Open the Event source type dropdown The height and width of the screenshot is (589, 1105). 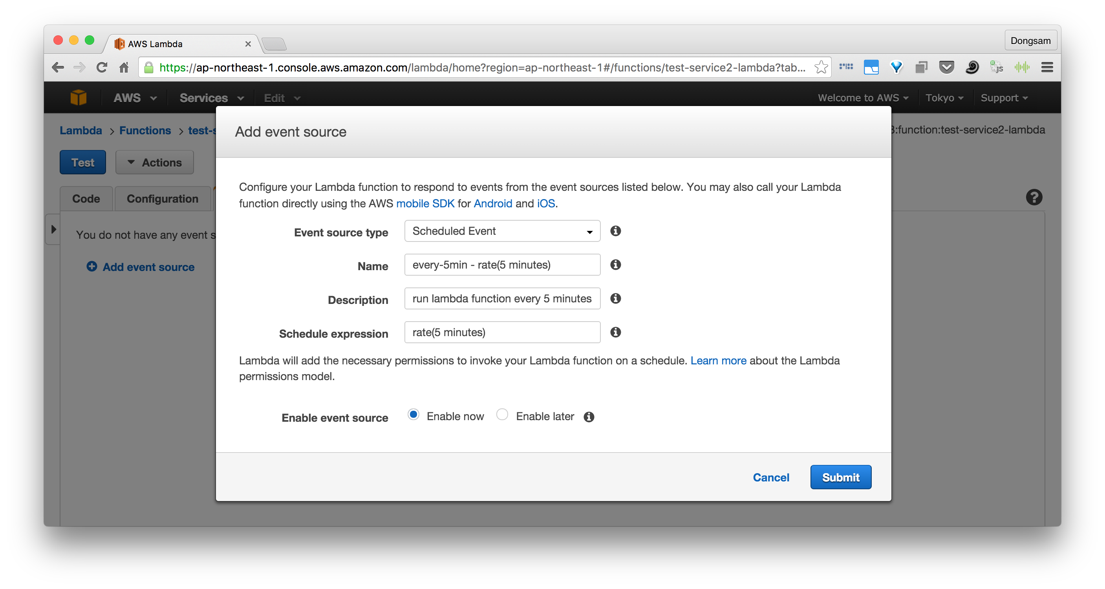502,231
